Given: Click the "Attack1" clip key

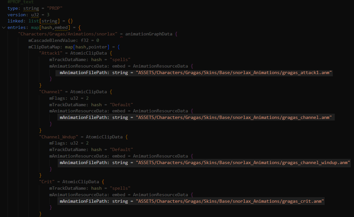Looking at the screenshot, I should (51, 53).
